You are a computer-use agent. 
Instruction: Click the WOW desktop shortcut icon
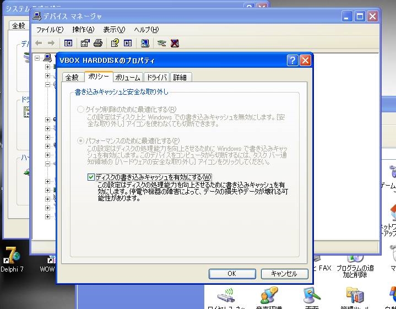click(51, 260)
